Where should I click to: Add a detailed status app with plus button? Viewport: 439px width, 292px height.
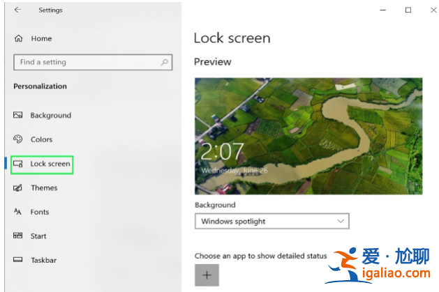pyautogui.click(x=207, y=275)
